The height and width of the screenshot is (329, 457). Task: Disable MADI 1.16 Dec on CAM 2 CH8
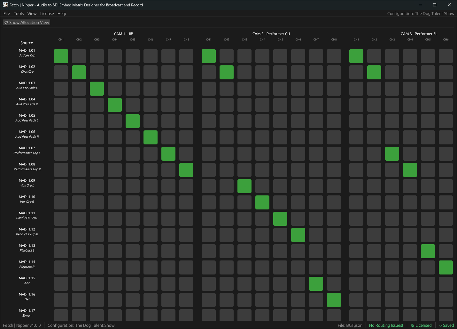pos(334,300)
